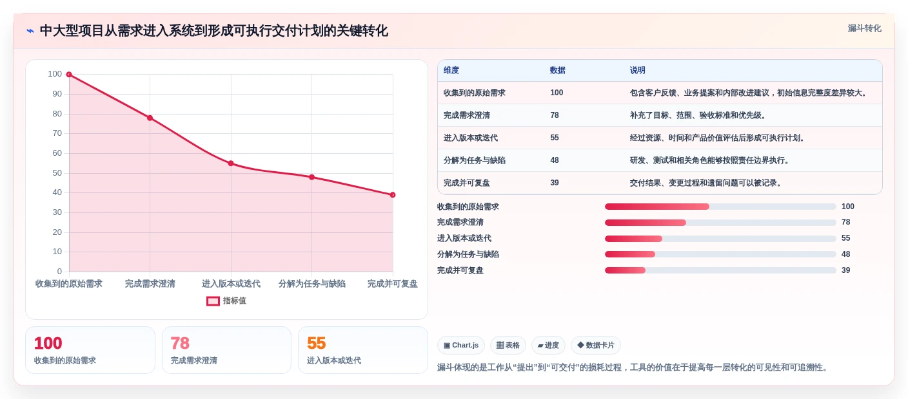
Task: Click the description starting 包含客户反馈
Action: click(x=749, y=93)
